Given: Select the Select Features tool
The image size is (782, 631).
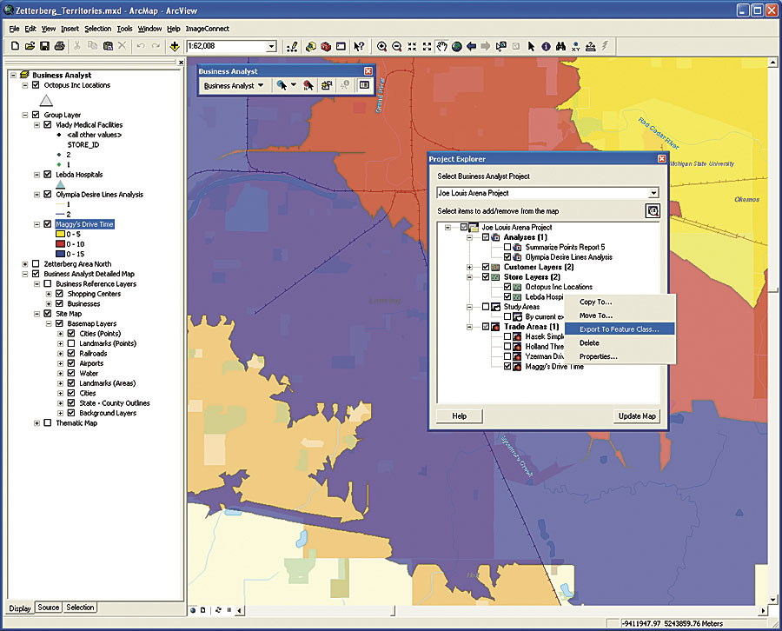Looking at the screenshot, I should click(501, 46).
